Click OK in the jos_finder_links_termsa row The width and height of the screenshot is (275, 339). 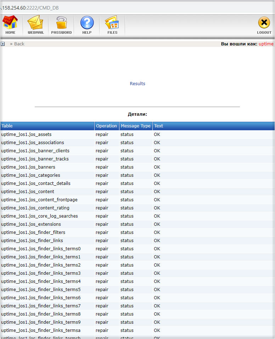(x=157, y=330)
